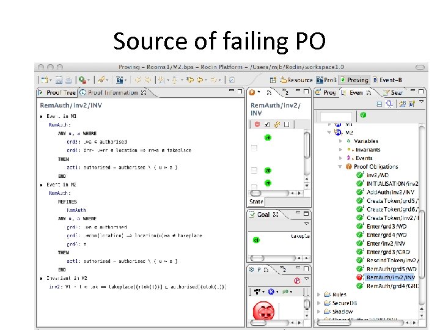Expand the Events node under M2
This screenshot has height=330, width=440.
[x=340, y=158]
